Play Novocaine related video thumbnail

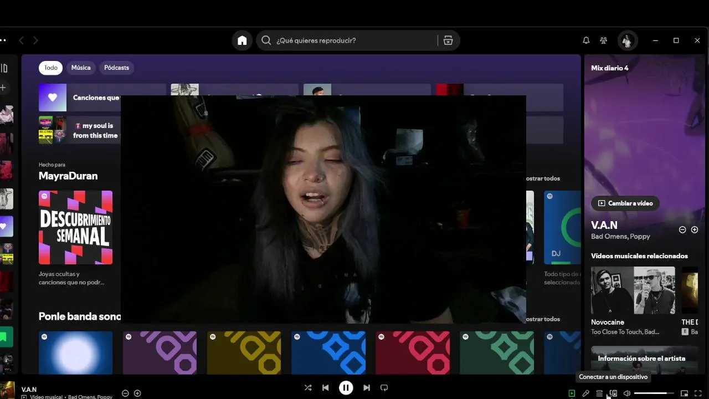click(633, 290)
